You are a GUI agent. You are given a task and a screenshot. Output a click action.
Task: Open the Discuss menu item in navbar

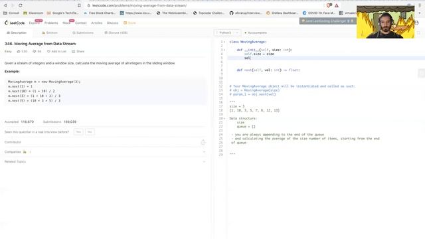click(x=112, y=23)
